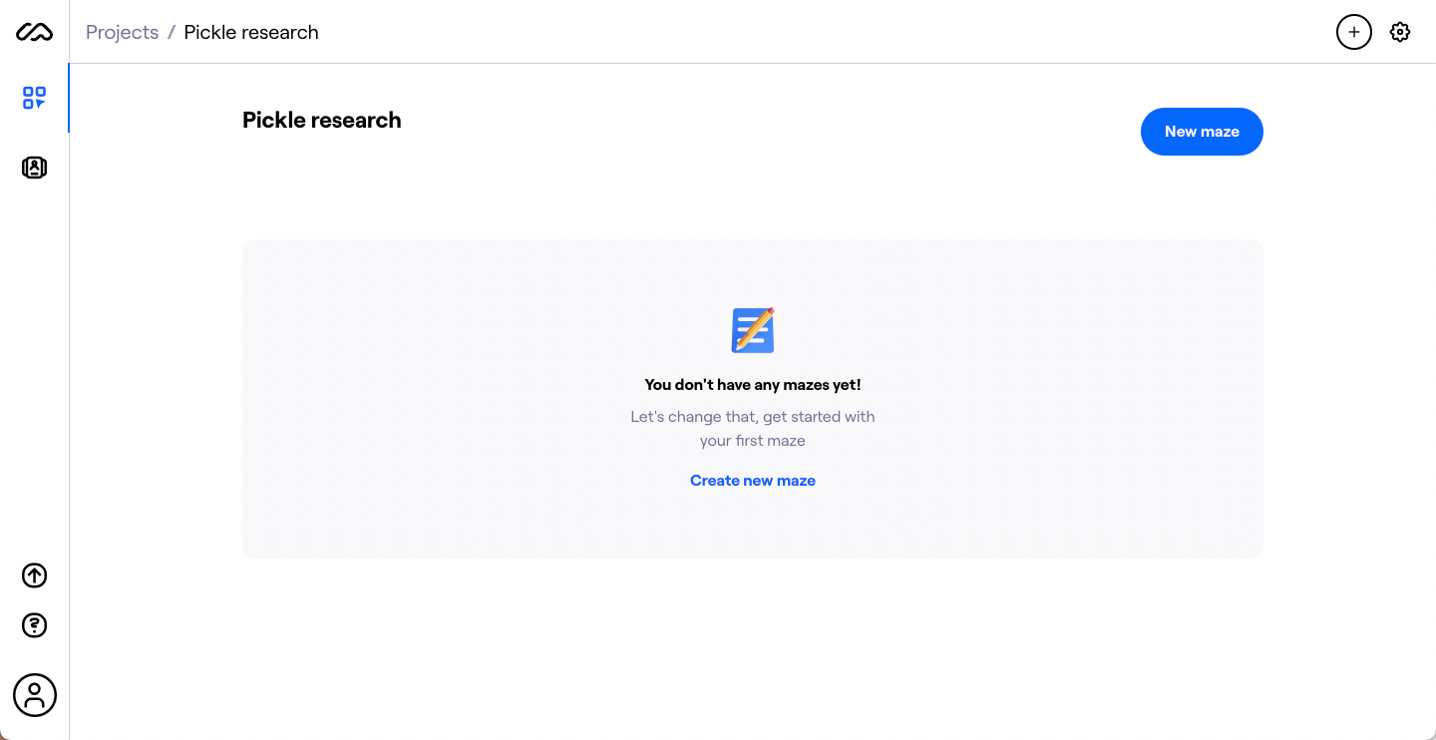The image size is (1436, 740).
Task: Go back to Projects via breadcrumb
Action: (122, 32)
